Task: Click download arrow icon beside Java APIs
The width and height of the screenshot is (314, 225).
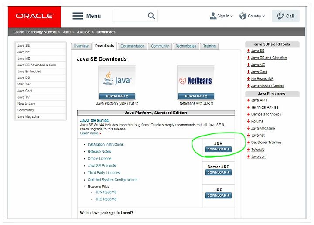Action: tap(249, 100)
